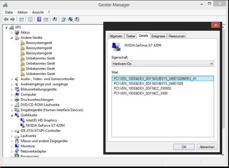
Task: Collapse the Grafikkarte category
Action: click(12, 115)
